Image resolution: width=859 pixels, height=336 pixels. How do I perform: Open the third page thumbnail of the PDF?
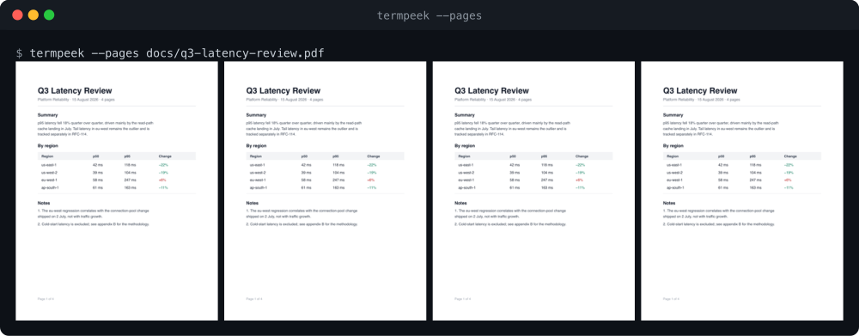pos(533,191)
